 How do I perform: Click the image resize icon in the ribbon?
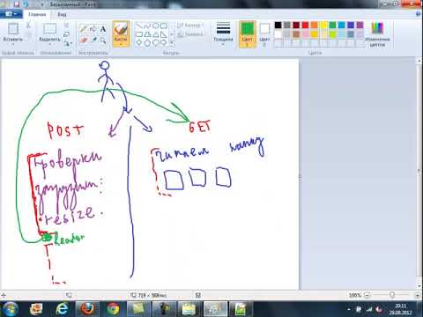67,34
